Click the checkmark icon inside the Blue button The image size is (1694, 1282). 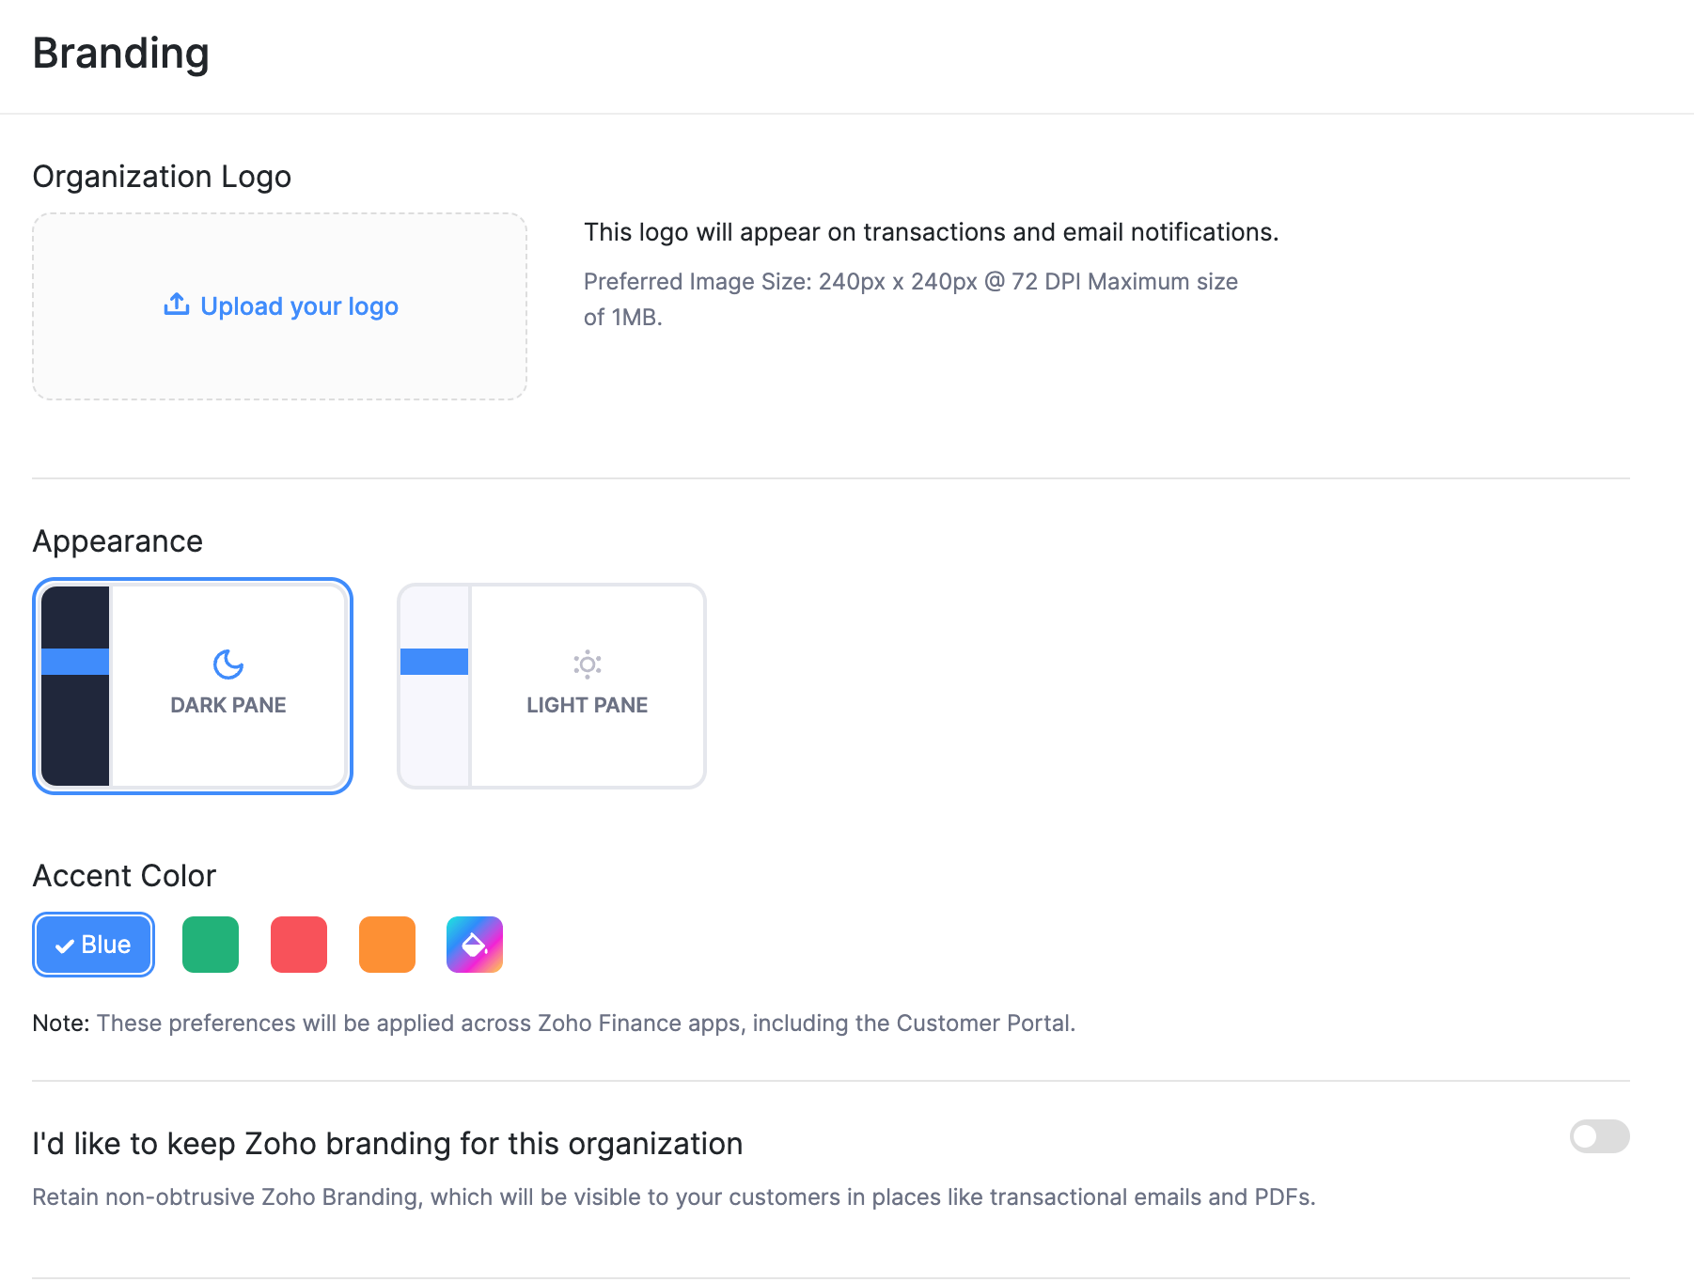[x=65, y=945]
